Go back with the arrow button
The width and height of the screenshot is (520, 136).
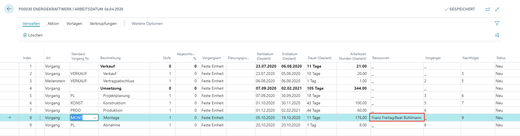coord(9,9)
